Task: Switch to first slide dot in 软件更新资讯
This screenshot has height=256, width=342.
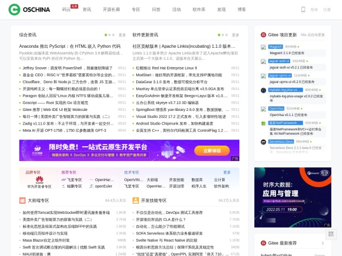Action: point(219,35)
